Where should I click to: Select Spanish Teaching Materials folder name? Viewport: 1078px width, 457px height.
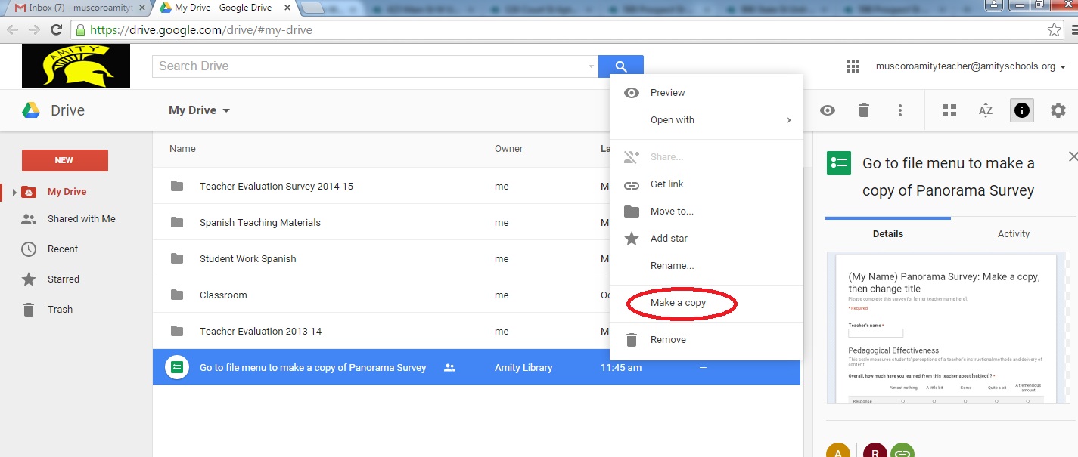(260, 223)
